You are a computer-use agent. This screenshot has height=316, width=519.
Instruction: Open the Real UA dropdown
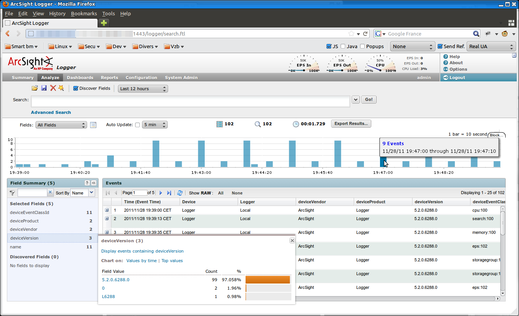pos(491,46)
